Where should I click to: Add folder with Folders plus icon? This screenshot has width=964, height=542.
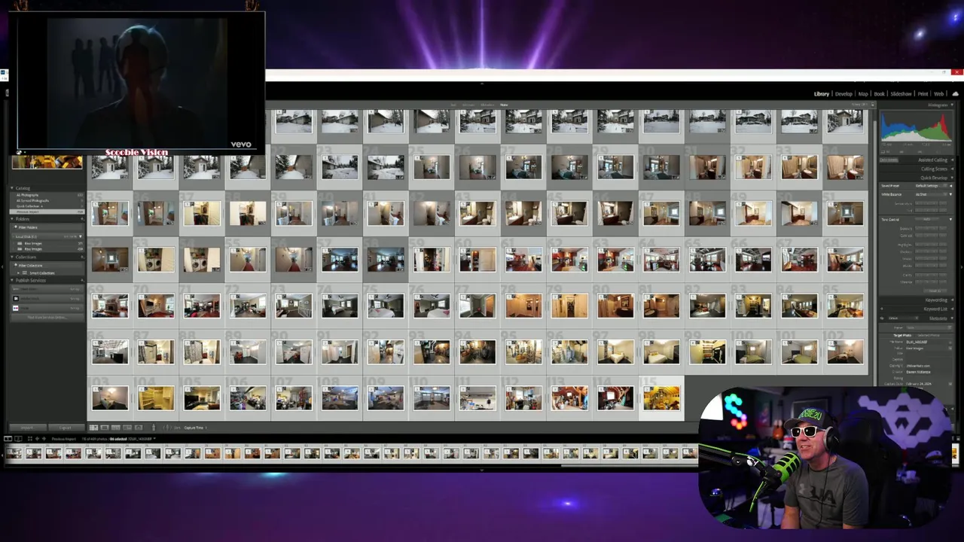[x=81, y=219]
